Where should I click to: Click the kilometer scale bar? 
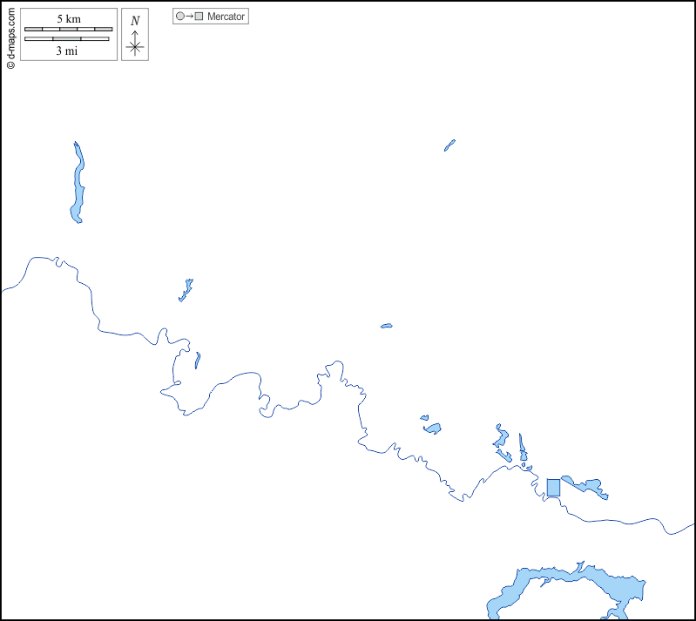68,29
